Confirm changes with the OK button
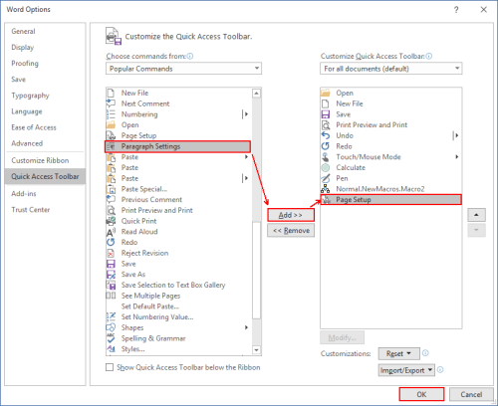This screenshot has width=498, height=406. coord(421,394)
